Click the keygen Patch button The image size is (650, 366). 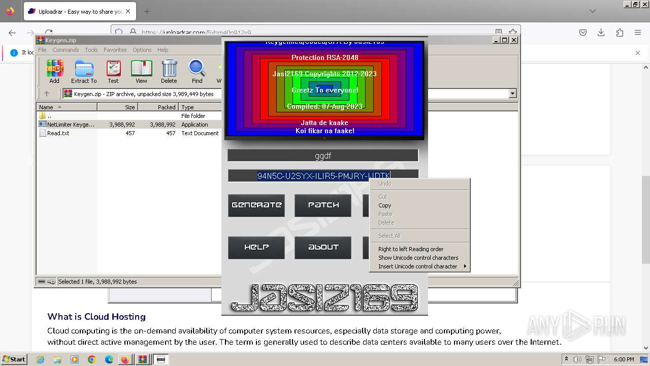(323, 205)
